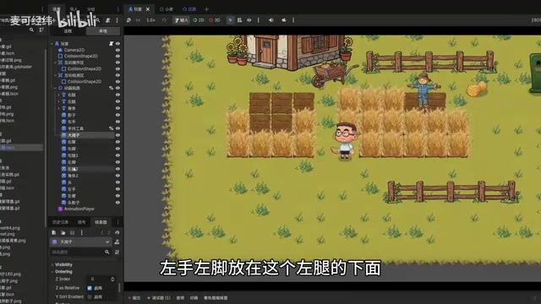541x304 pixels.
Task: Switch the scene tree to 远程 remote view
Action: pyautogui.click(x=68, y=31)
